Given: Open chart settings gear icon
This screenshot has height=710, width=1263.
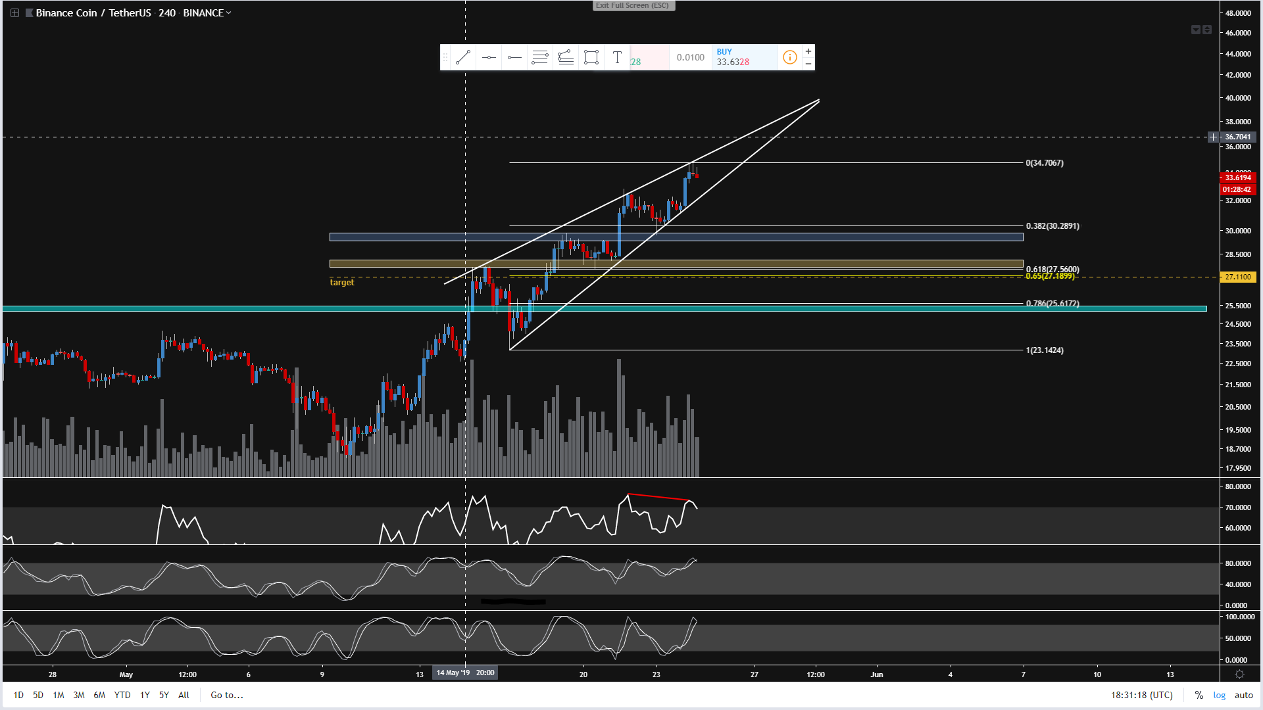Looking at the screenshot, I should click(x=1239, y=674).
